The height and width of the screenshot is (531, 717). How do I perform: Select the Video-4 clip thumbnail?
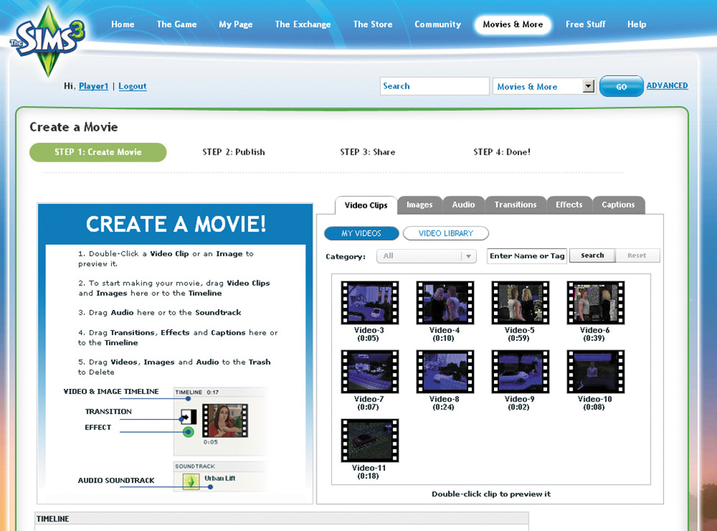point(445,303)
